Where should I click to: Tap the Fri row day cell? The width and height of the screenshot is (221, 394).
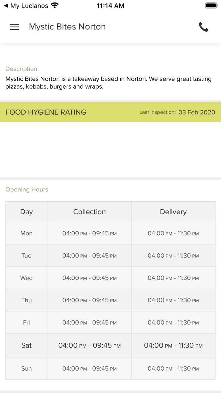[x=27, y=322]
